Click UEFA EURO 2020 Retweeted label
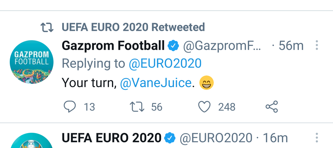 pyautogui.click(x=133, y=27)
